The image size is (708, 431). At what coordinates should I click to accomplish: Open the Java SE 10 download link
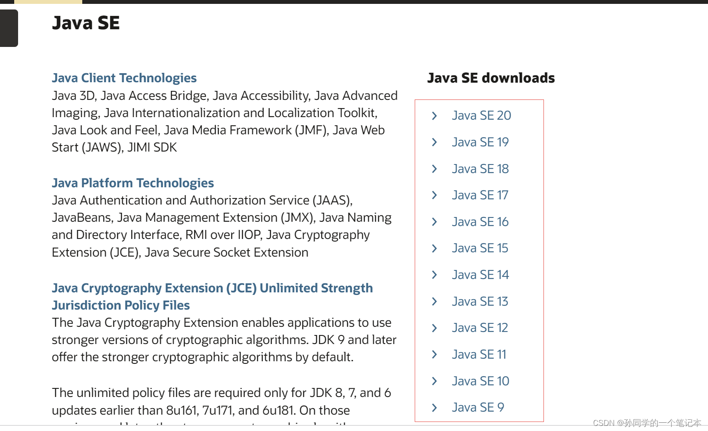coord(480,381)
